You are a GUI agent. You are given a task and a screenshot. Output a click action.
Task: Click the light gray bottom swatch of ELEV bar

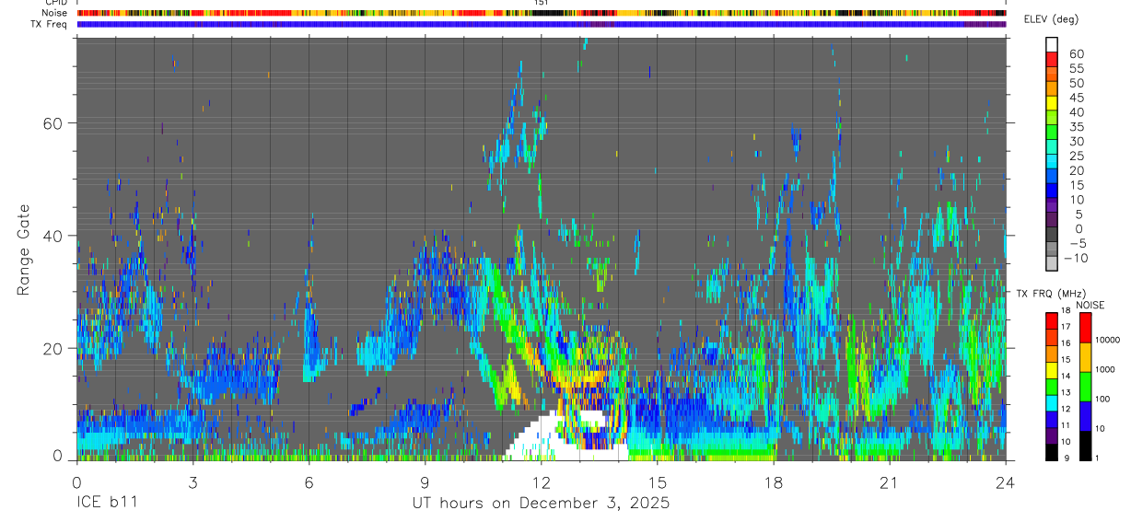tap(1052, 264)
